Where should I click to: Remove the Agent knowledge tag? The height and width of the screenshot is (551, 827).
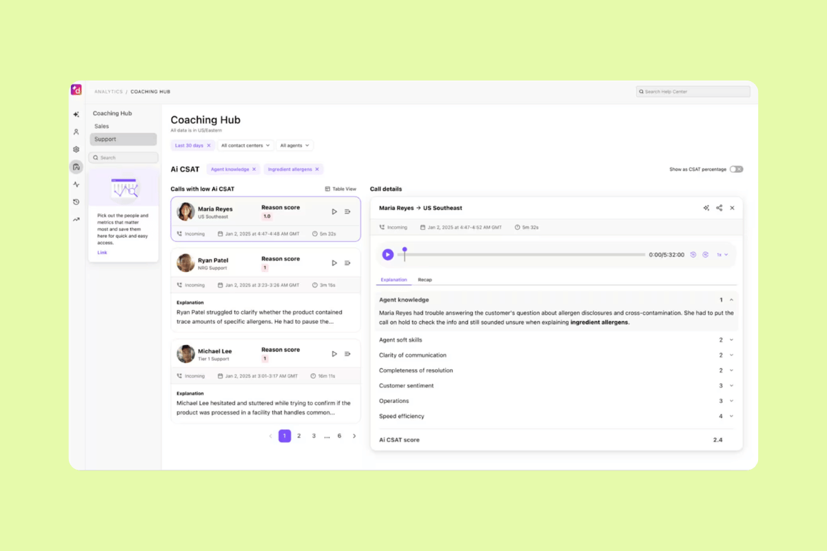point(254,169)
